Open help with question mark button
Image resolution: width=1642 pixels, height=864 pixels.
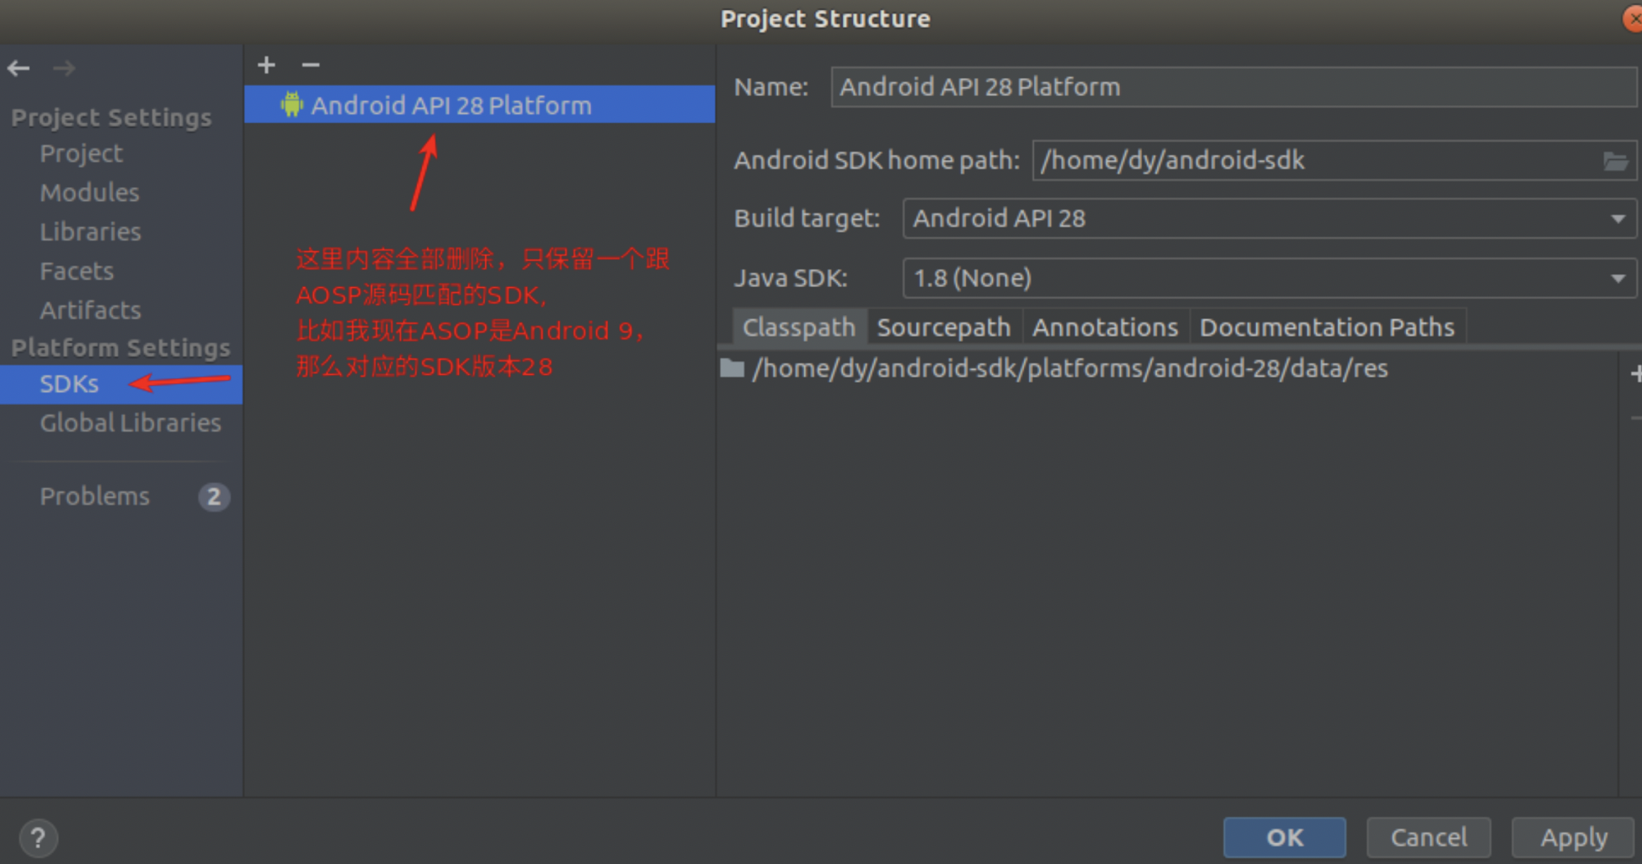[38, 838]
